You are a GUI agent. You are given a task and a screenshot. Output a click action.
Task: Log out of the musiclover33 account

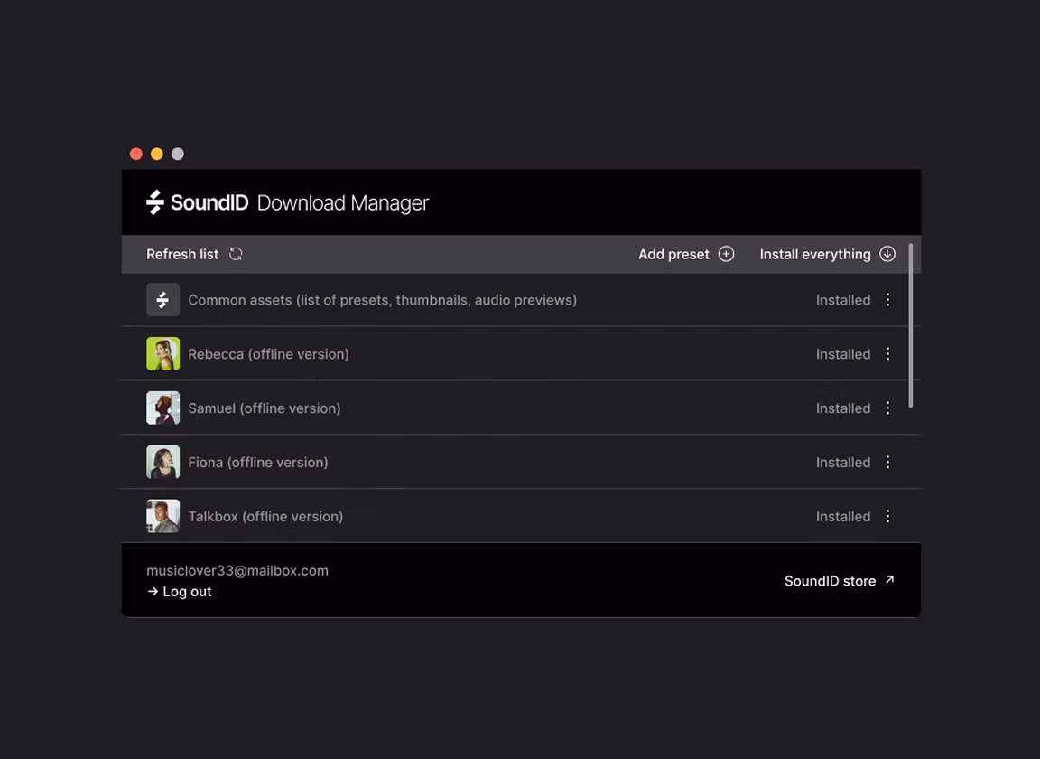point(178,591)
